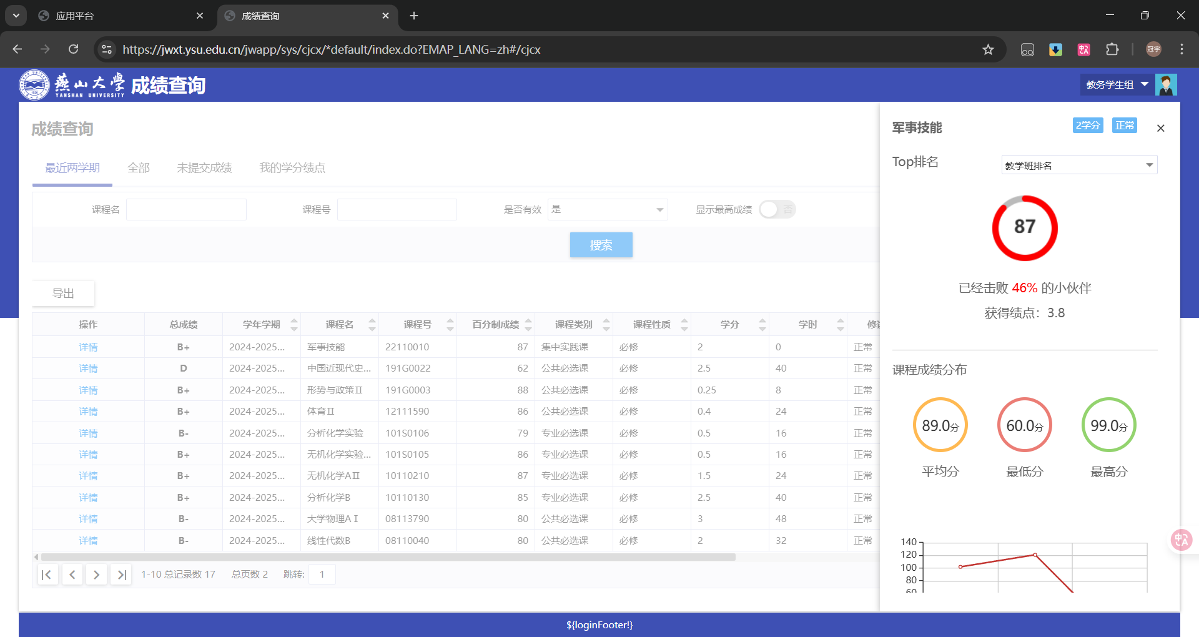Go to the next page of grades

pos(97,574)
